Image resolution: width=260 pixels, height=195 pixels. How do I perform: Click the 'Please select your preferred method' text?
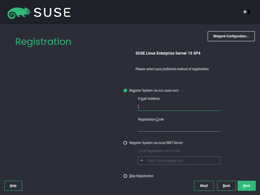[x=172, y=69]
